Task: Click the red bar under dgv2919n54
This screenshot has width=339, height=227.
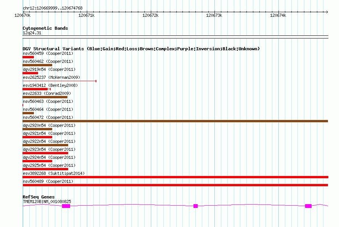Action: pos(30,73)
